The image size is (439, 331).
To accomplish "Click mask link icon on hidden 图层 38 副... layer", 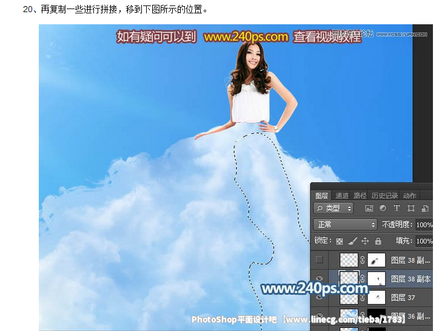I will coord(362,260).
